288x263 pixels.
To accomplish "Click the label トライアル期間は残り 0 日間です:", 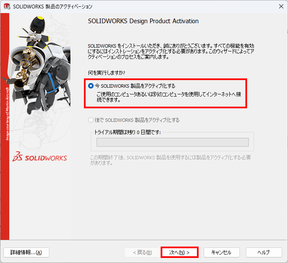I will click(x=127, y=132).
